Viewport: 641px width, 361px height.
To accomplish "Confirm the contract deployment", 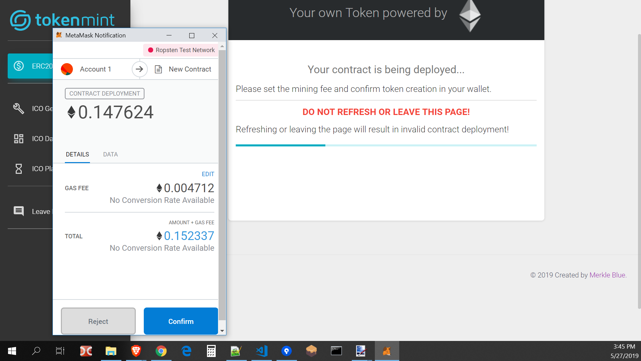I will (x=181, y=321).
